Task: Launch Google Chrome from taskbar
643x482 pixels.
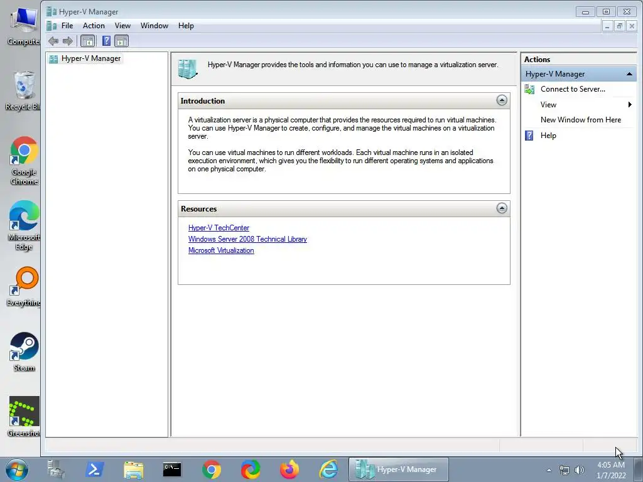Action: 211,469
